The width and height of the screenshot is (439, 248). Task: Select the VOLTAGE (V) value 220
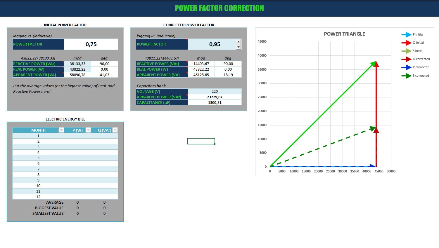click(215, 91)
